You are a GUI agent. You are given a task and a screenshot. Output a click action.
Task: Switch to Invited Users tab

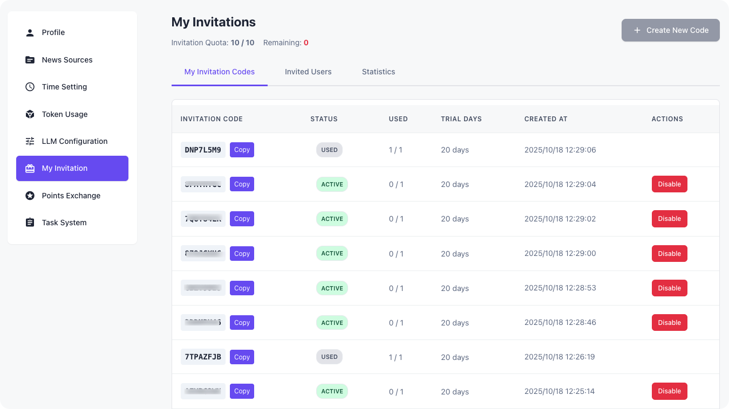[308, 72]
